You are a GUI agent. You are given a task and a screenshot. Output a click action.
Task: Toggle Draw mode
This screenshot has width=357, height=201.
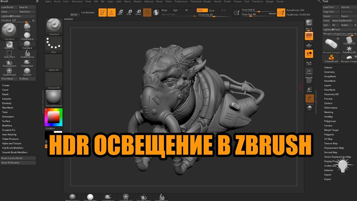click(x=111, y=12)
